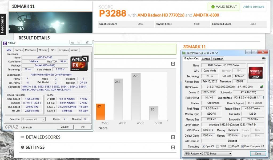The width and height of the screenshot is (273, 160).
Task: Open the Sensors tab in GPU-Z
Action: 206,59
